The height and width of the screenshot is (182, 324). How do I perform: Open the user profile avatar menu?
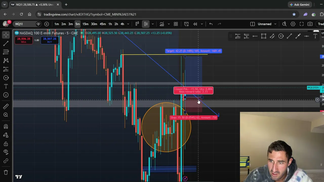[x=6, y=24]
